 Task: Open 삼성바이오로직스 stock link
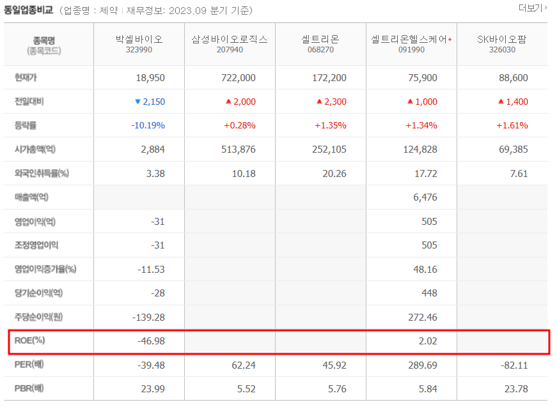pyautogui.click(x=230, y=39)
